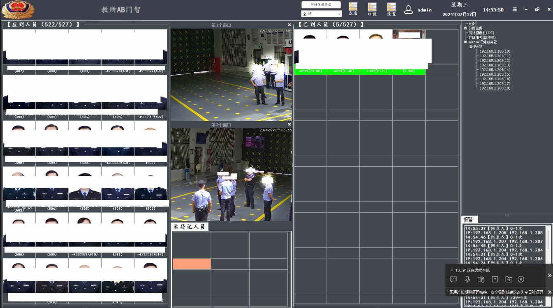Click the remote file transfer folder icon
This screenshot has width=553, height=308.
(x=509, y=279)
